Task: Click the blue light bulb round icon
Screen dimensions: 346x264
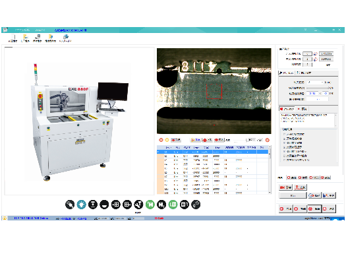Action: click(x=82, y=205)
